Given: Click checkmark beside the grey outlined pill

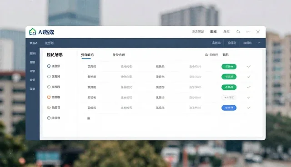Looking at the screenshot, I should click(x=249, y=98).
